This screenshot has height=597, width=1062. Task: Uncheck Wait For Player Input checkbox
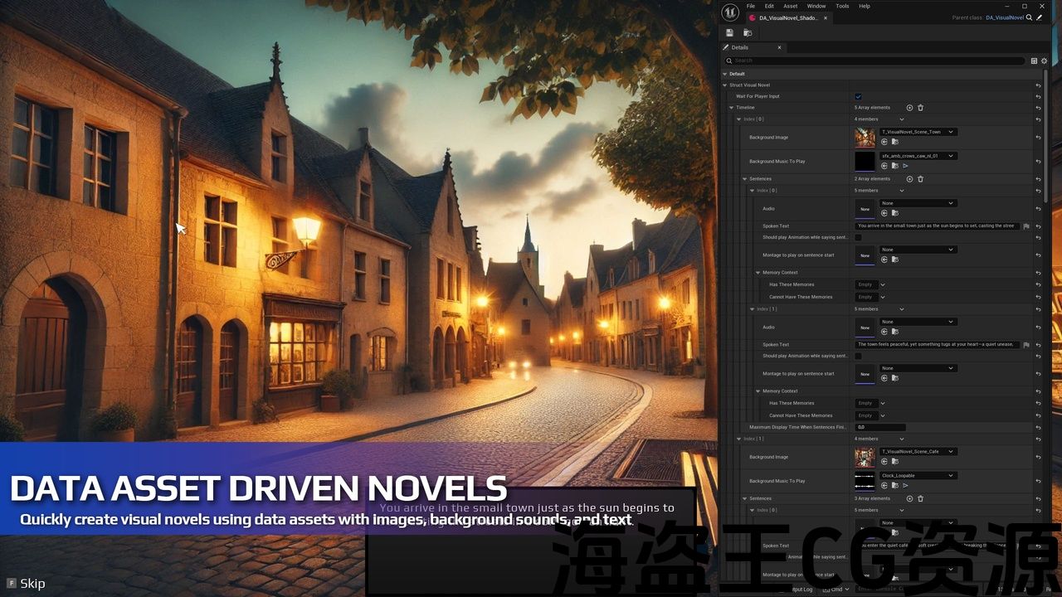coord(858,96)
